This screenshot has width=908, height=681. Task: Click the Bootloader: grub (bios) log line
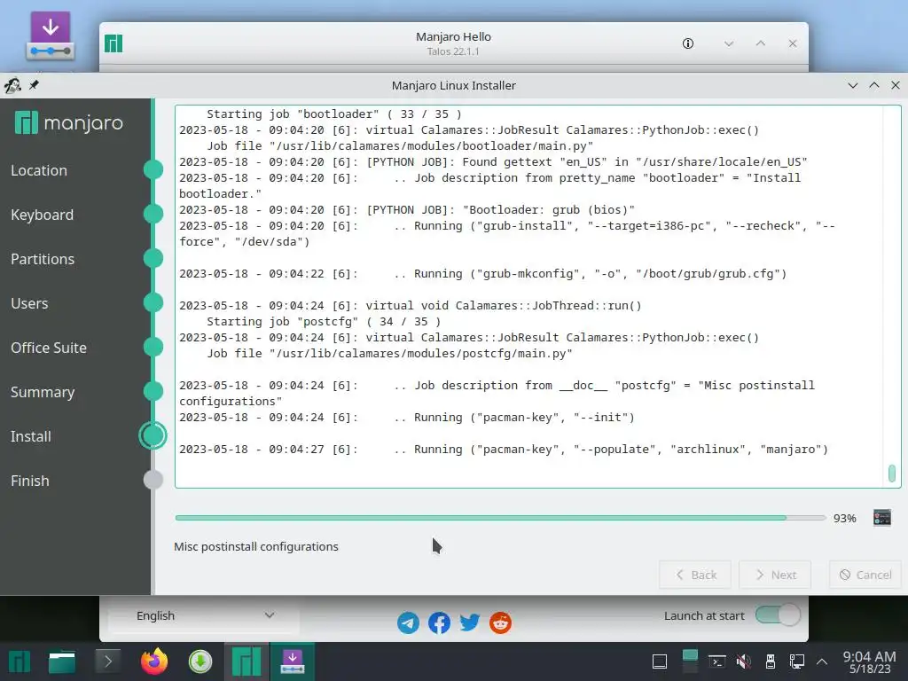point(407,209)
